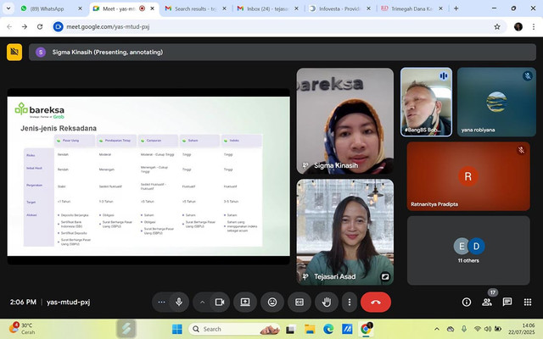Viewport: 543px width, 339px height.
Task: Go back in browser history
Action: click(x=9, y=26)
